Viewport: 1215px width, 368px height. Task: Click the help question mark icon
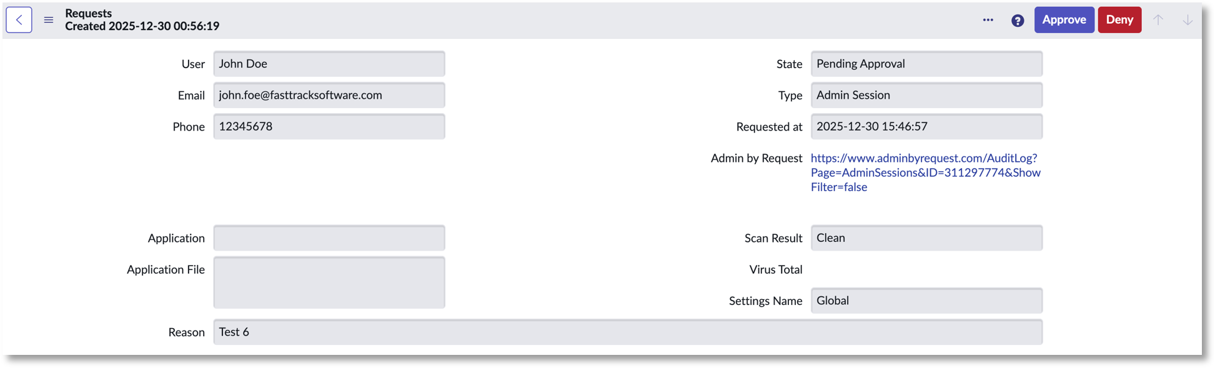1018,21
